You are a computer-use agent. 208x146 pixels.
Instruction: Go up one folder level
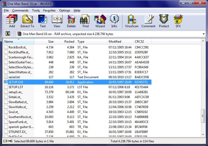pyautogui.click(x=8, y=34)
